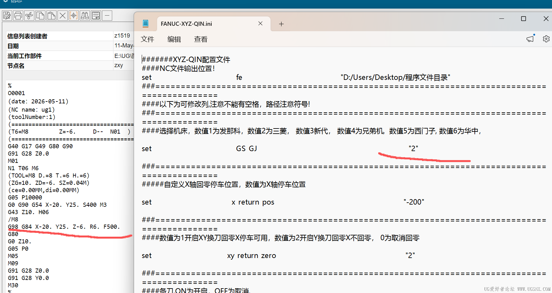Click the Save As icon in the information window
552x293 pixels.
pos(7,16)
